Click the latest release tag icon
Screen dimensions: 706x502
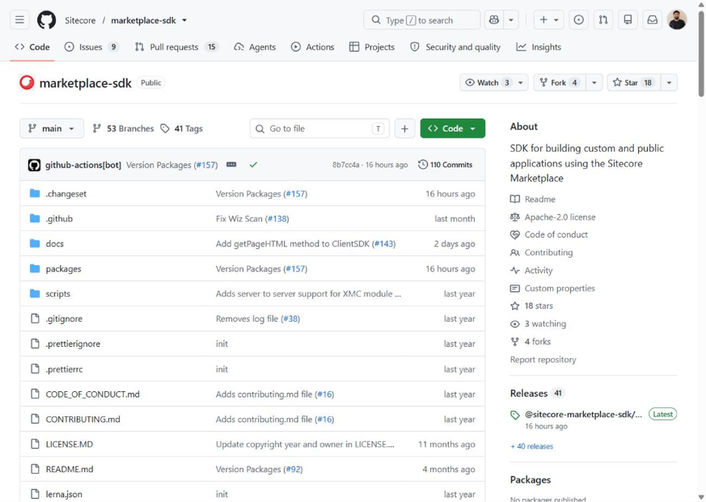click(x=514, y=415)
